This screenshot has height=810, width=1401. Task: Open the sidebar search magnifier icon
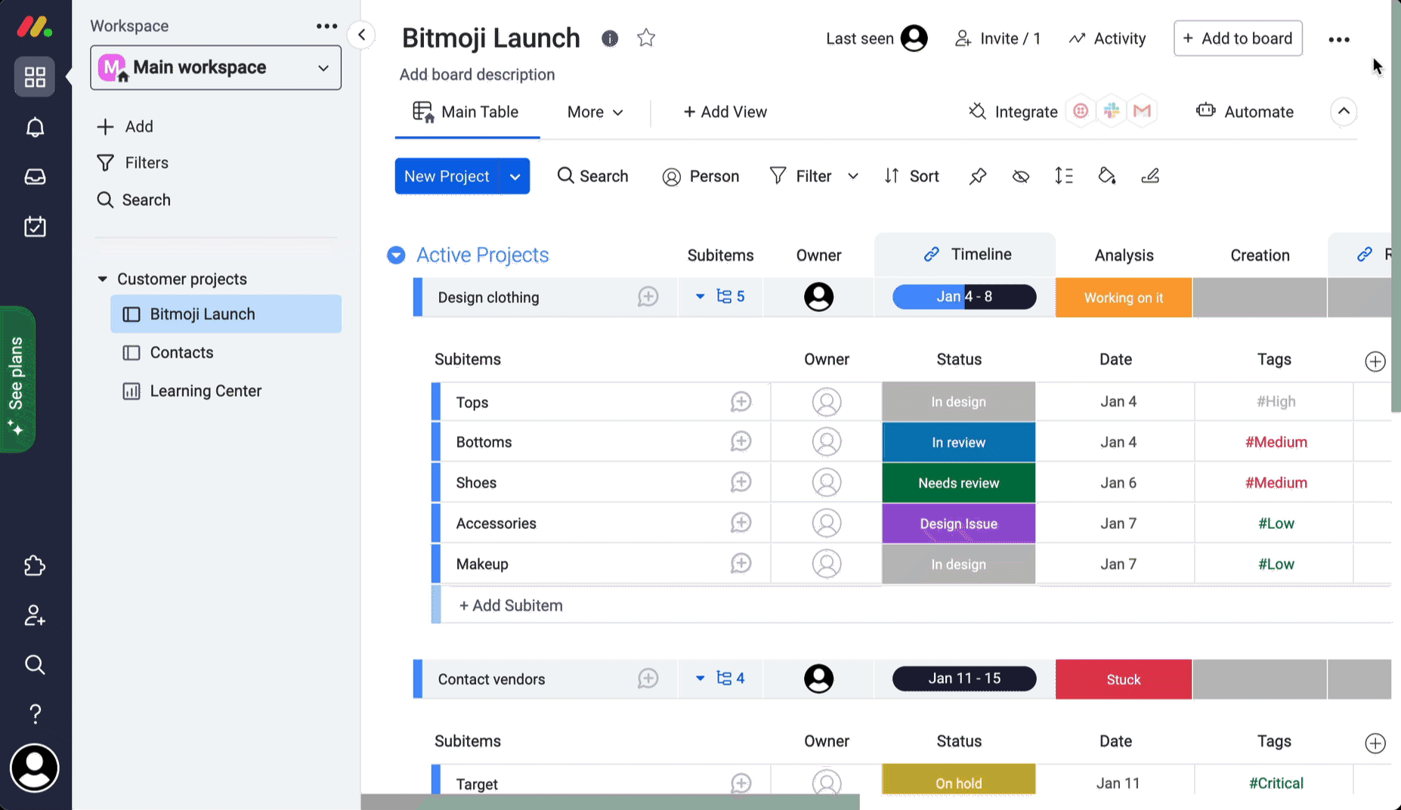(x=35, y=665)
